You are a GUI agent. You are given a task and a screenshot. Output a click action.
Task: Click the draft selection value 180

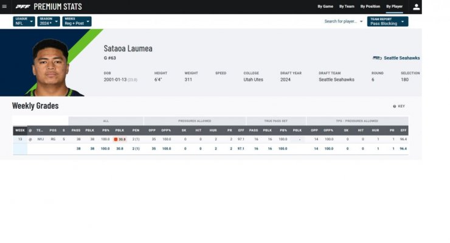(404, 80)
